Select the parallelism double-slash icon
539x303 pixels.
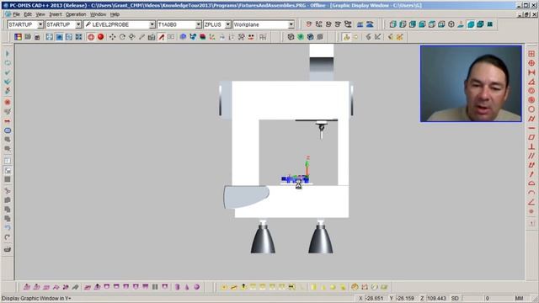click(531, 156)
